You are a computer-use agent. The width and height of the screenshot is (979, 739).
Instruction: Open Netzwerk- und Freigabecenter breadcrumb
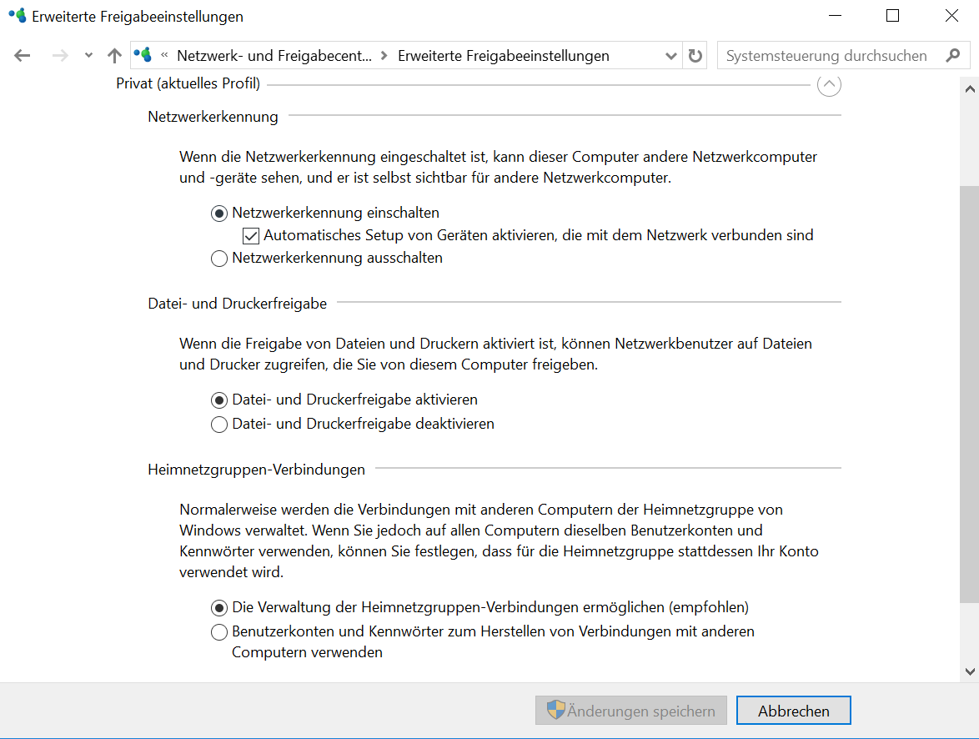274,56
